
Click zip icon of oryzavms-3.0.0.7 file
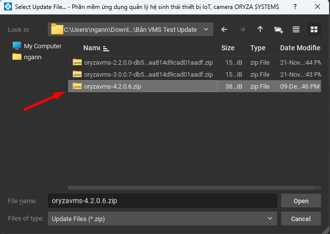click(x=77, y=74)
